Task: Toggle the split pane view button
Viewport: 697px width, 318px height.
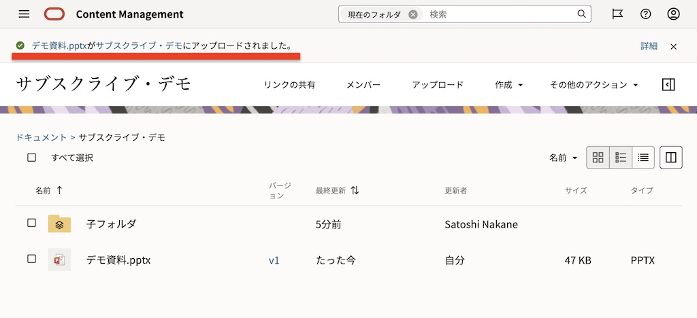Action: (671, 158)
